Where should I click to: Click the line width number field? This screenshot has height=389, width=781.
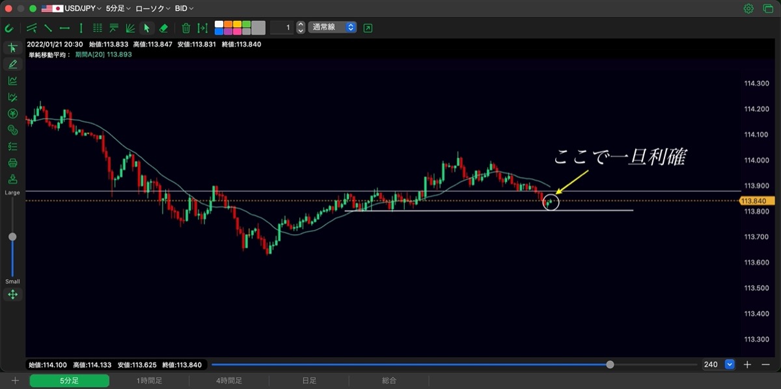coord(281,27)
